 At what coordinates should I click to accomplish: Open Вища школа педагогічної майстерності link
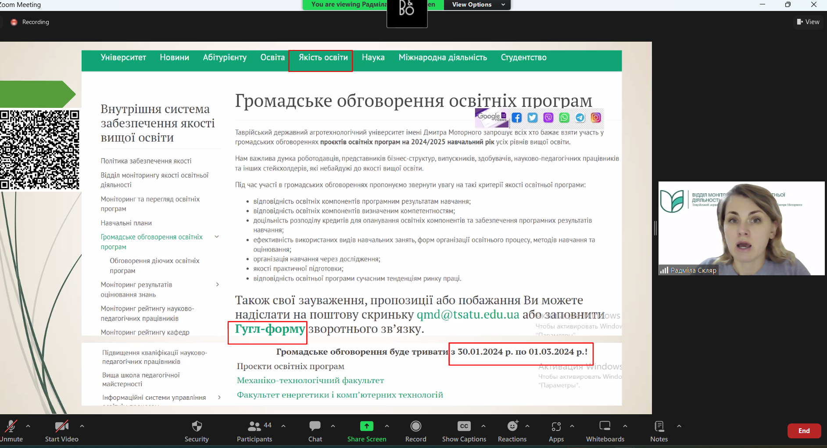coord(141,379)
